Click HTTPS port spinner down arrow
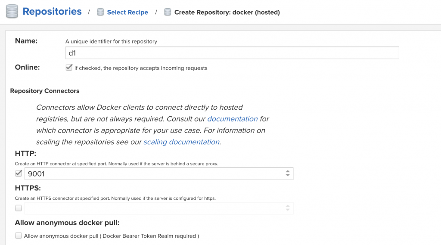This screenshot has width=441, height=245. pos(287,210)
